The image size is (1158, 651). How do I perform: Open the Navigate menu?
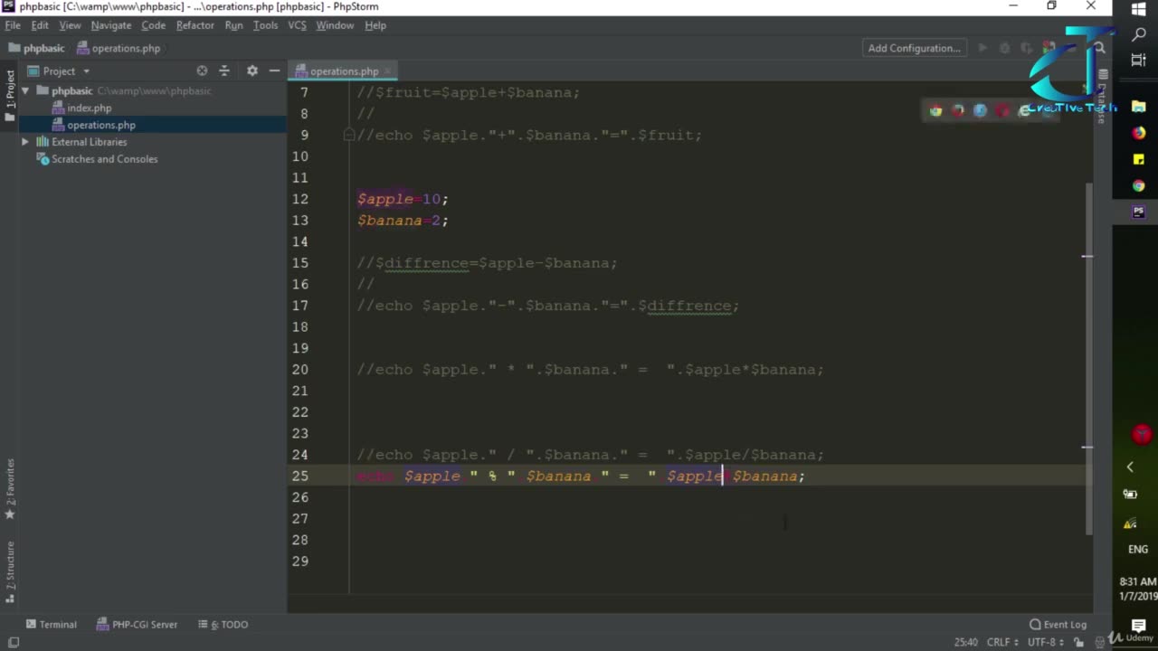pos(111,25)
